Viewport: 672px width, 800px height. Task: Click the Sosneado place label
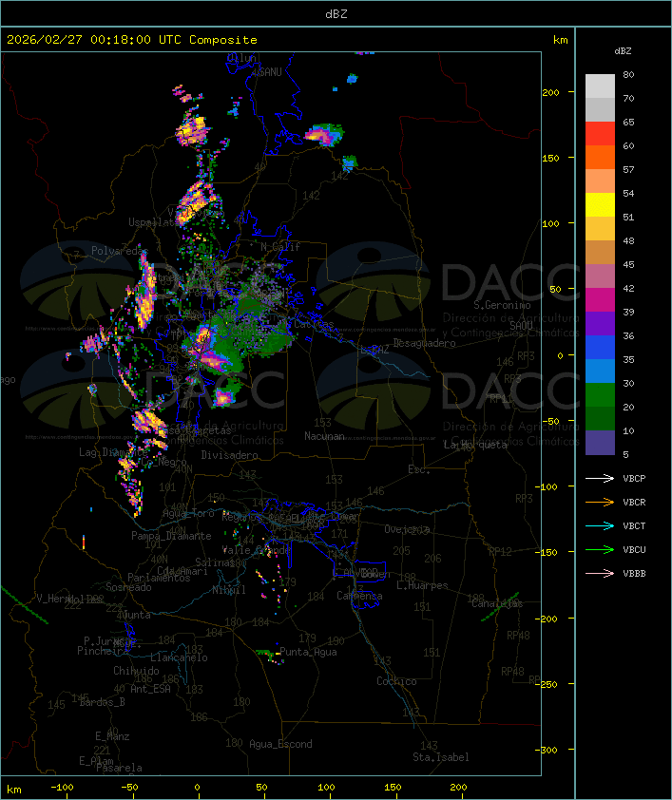coord(128,587)
